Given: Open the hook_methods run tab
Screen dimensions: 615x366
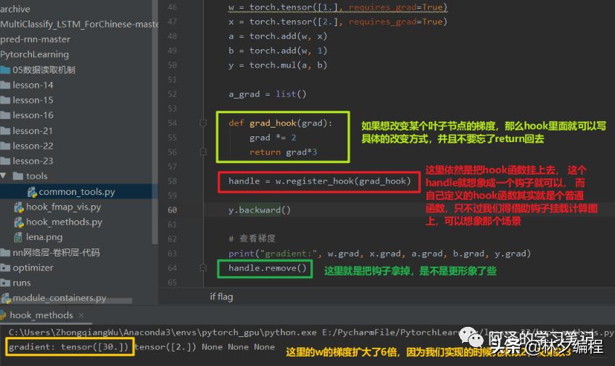Looking at the screenshot, I should click(x=41, y=315).
